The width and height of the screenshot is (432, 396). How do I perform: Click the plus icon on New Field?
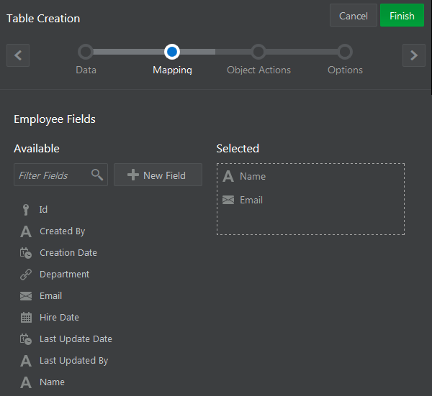pyautogui.click(x=133, y=175)
